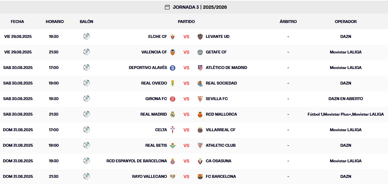The height and width of the screenshot is (184, 388).
Task: Click the match ball icon for Elche vs Levante
Action: point(86,36)
